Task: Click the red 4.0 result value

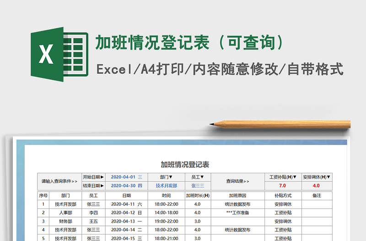Action: tap(316, 186)
